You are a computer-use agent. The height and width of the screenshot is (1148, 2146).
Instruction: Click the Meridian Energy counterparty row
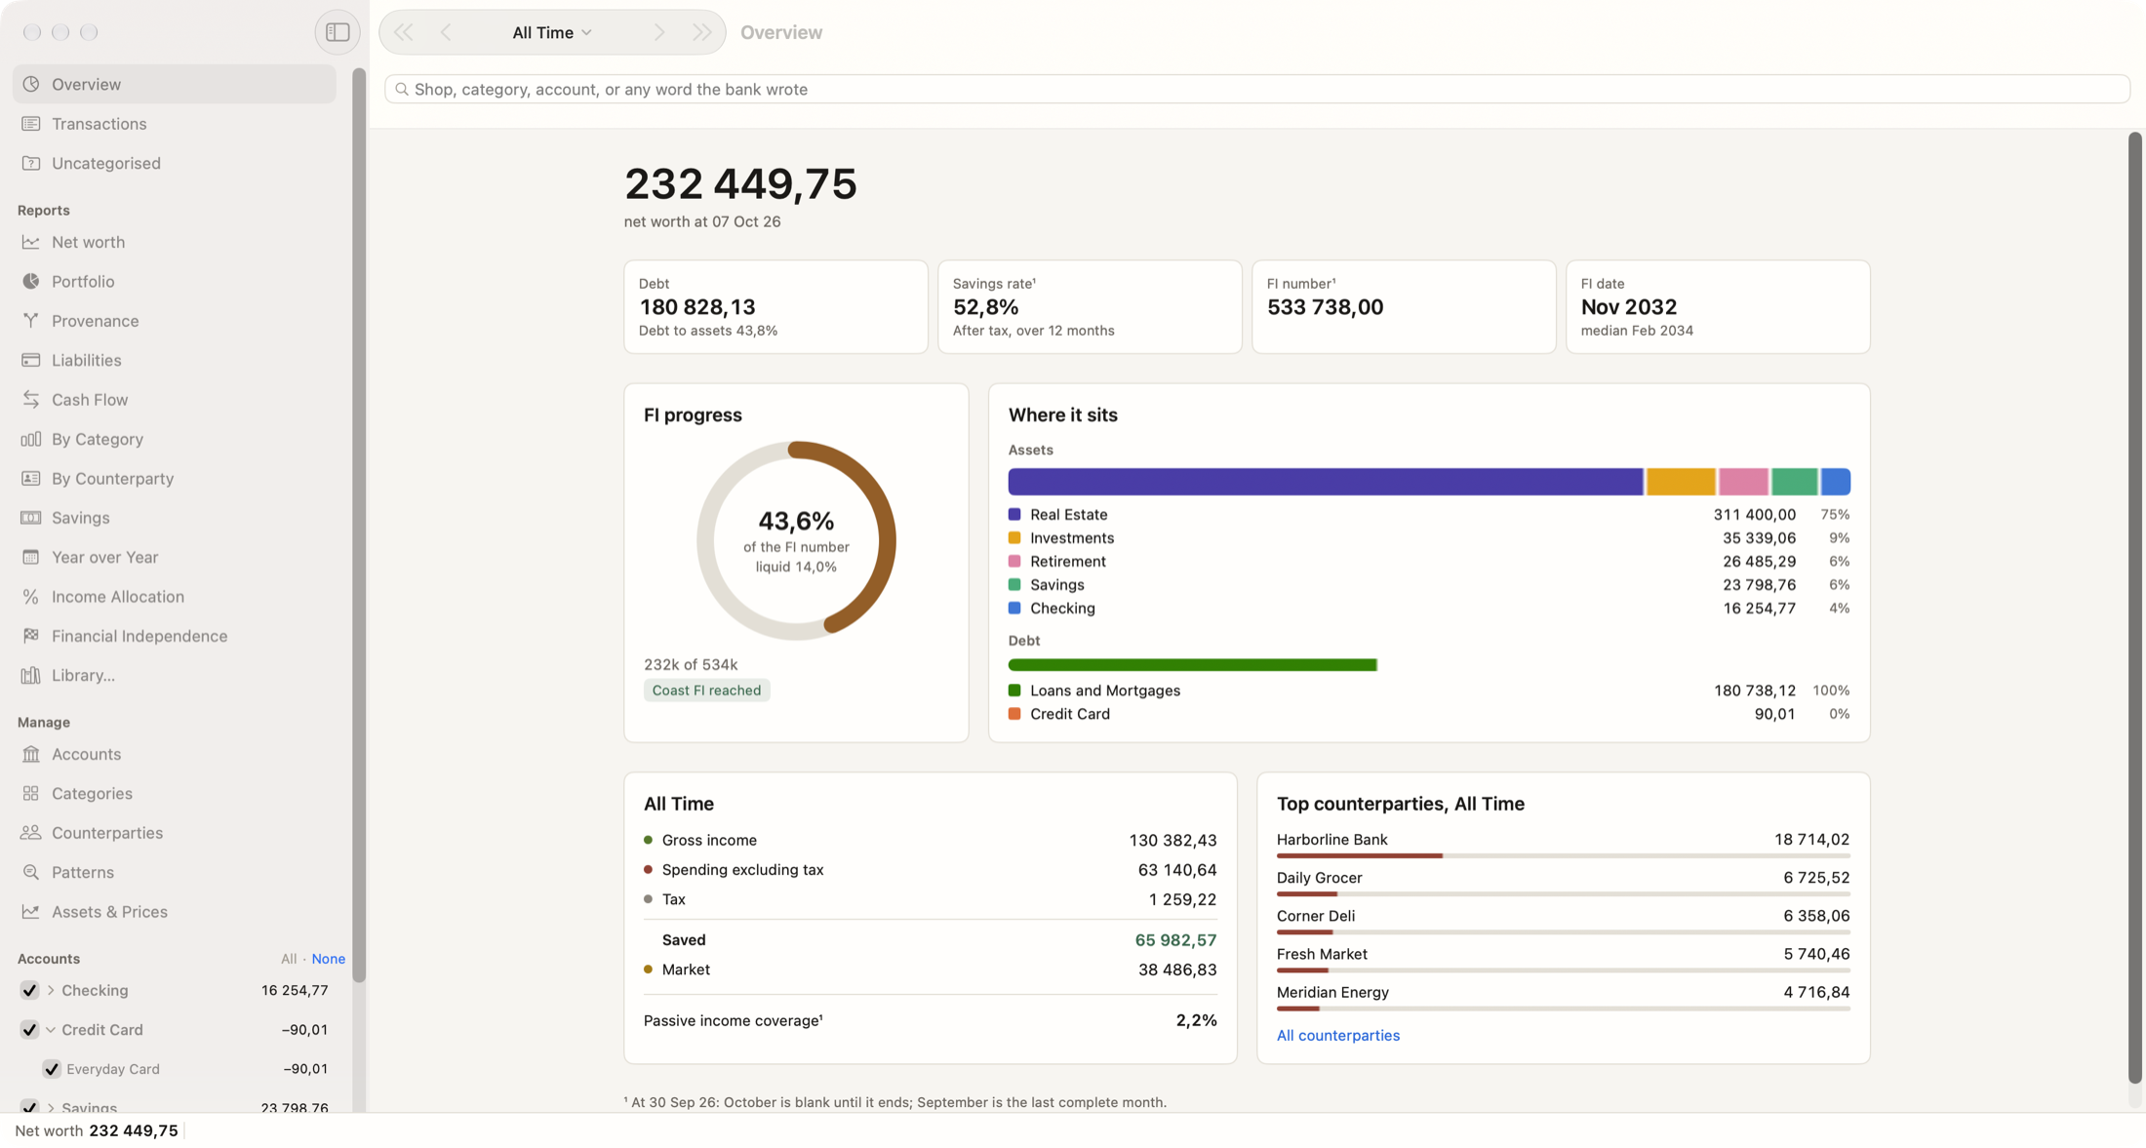(x=1563, y=998)
